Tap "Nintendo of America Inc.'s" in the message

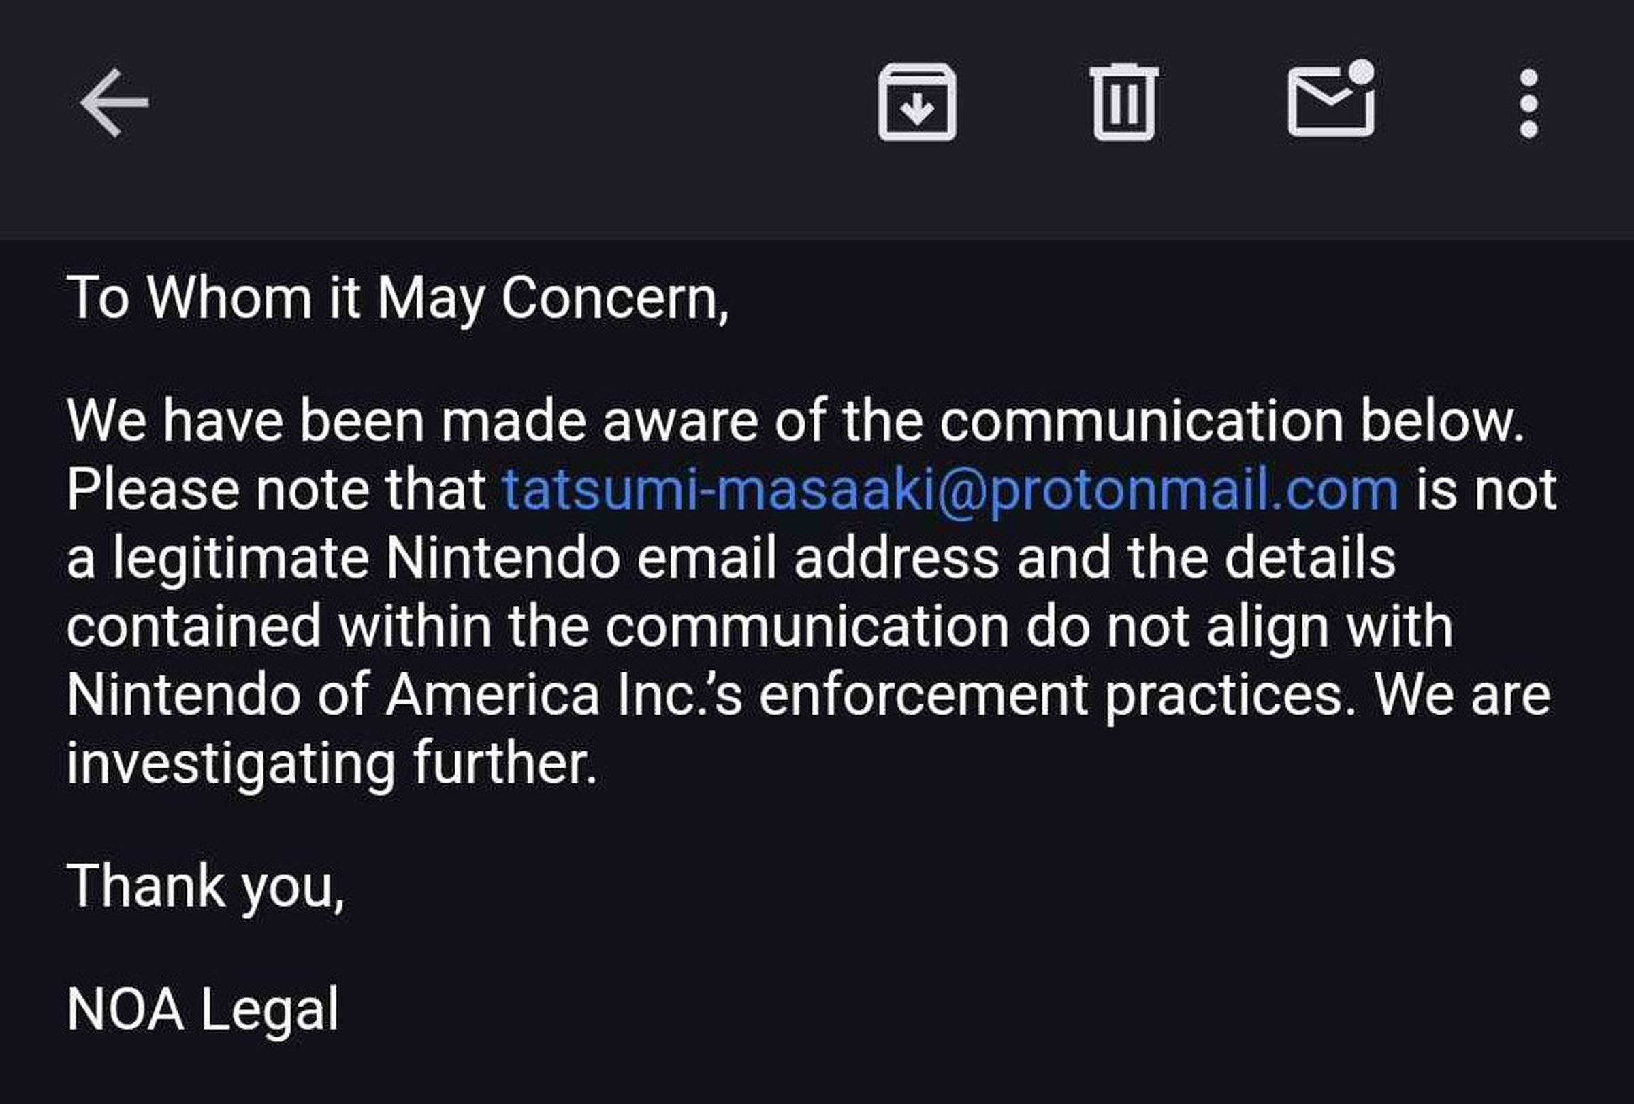point(404,695)
